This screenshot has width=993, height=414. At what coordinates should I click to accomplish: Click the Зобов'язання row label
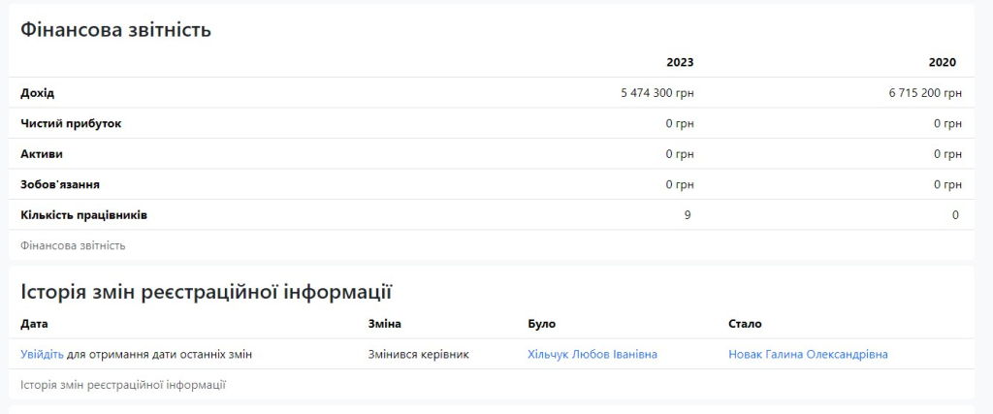(60, 185)
